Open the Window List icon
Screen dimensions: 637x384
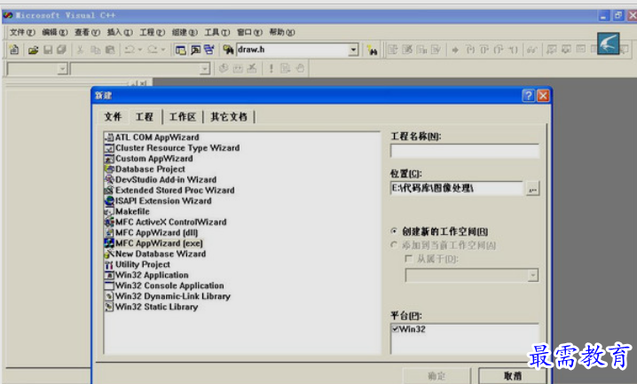(x=209, y=50)
